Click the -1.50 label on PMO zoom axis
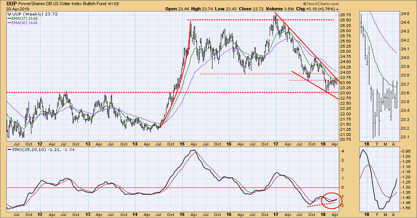417x218 pixels. (x=405, y=208)
